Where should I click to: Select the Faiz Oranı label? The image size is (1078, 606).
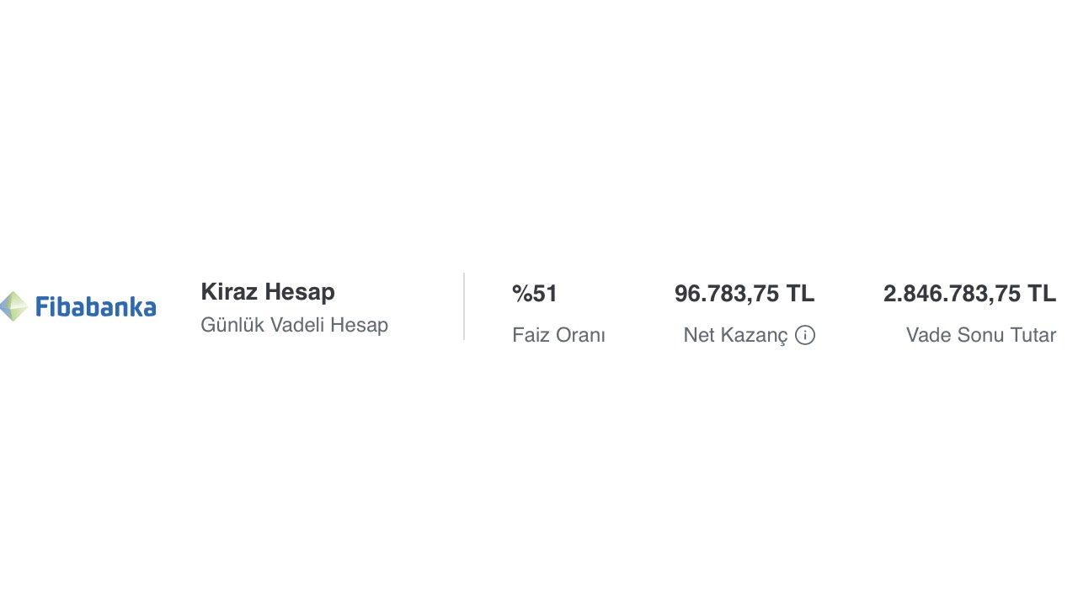pos(558,335)
